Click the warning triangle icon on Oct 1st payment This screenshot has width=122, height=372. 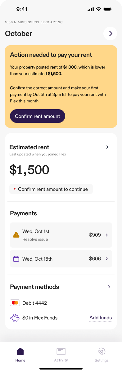(x=16, y=235)
